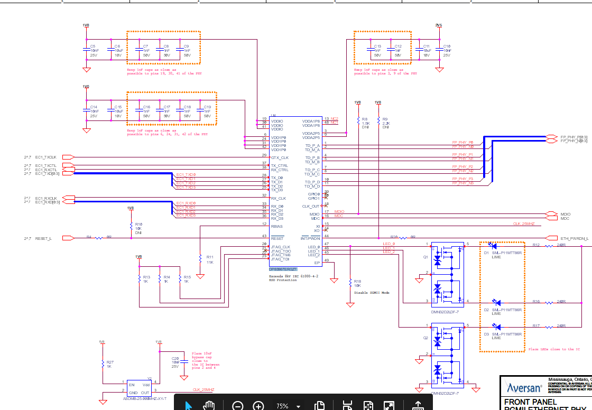Click the 'Exceeds 8kV IEC 61000-4-2' note
The image size is (592, 410).
[x=293, y=276]
